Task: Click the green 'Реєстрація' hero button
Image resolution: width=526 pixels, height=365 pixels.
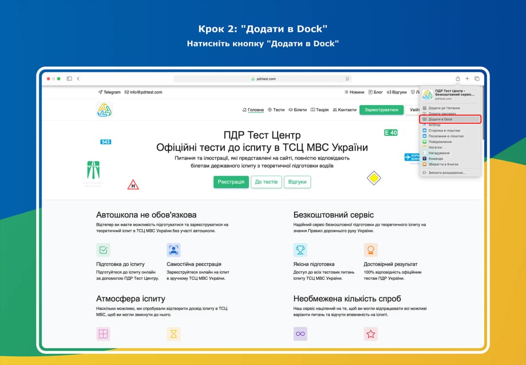Action: (x=231, y=182)
